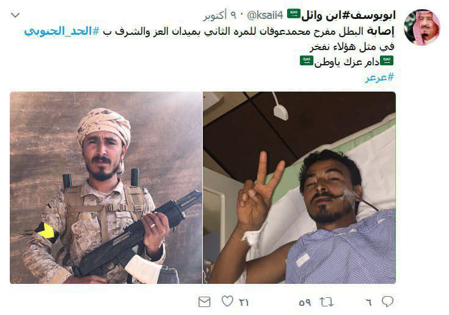Click the line في مثل هؤلاء نفخر
Viewport: 449px width, 315px height.
[352, 46]
